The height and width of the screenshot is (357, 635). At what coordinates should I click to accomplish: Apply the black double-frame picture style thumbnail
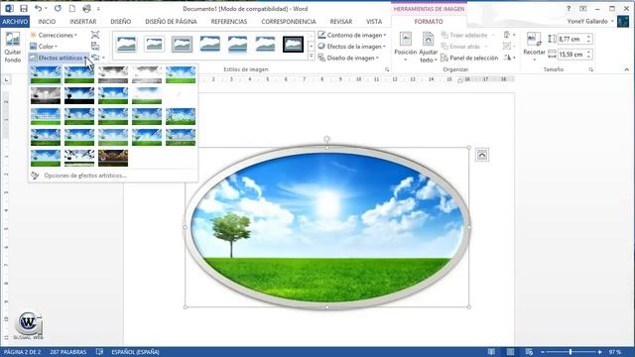(293, 44)
